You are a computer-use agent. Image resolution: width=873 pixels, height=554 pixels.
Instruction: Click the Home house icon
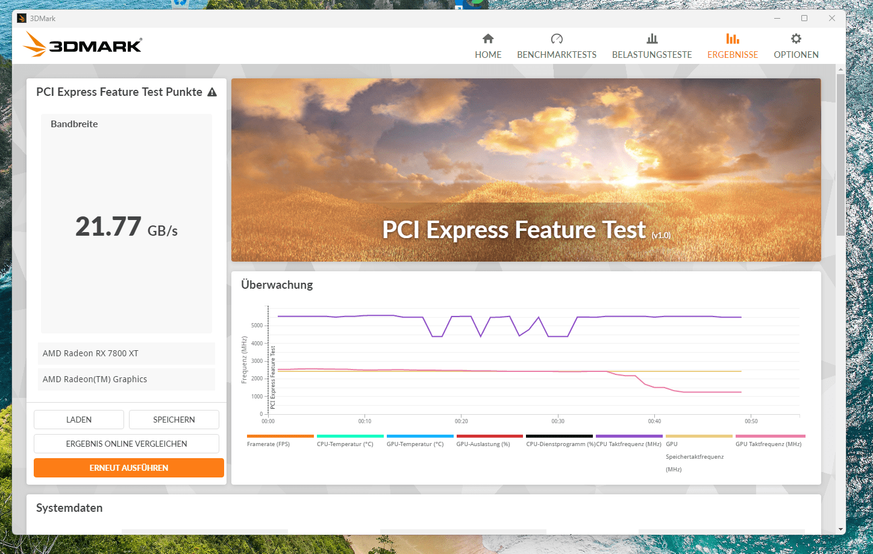point(488,39)
